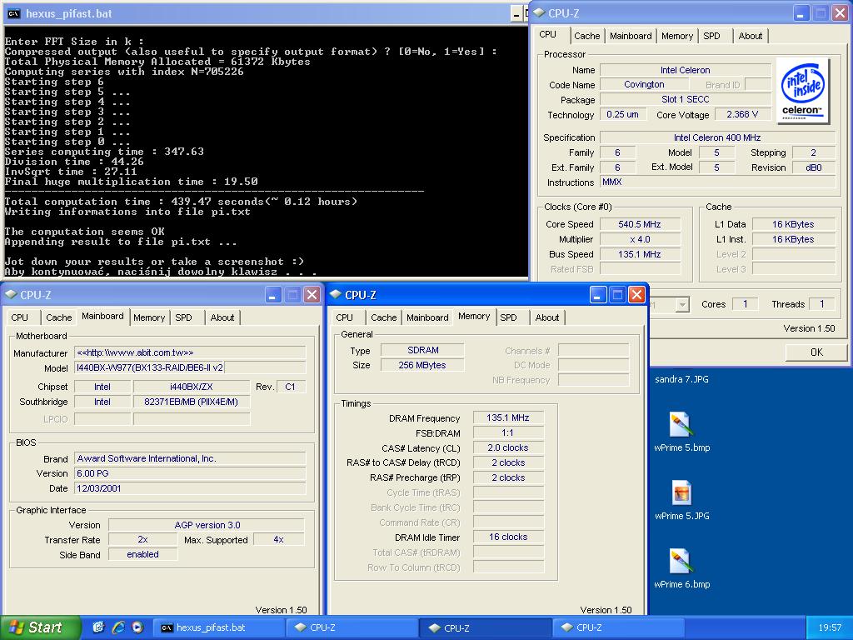853x640 pixels.
Task: Open Memory tab in the Intel Celeron CPU-Z window
Action: point(676,36)
